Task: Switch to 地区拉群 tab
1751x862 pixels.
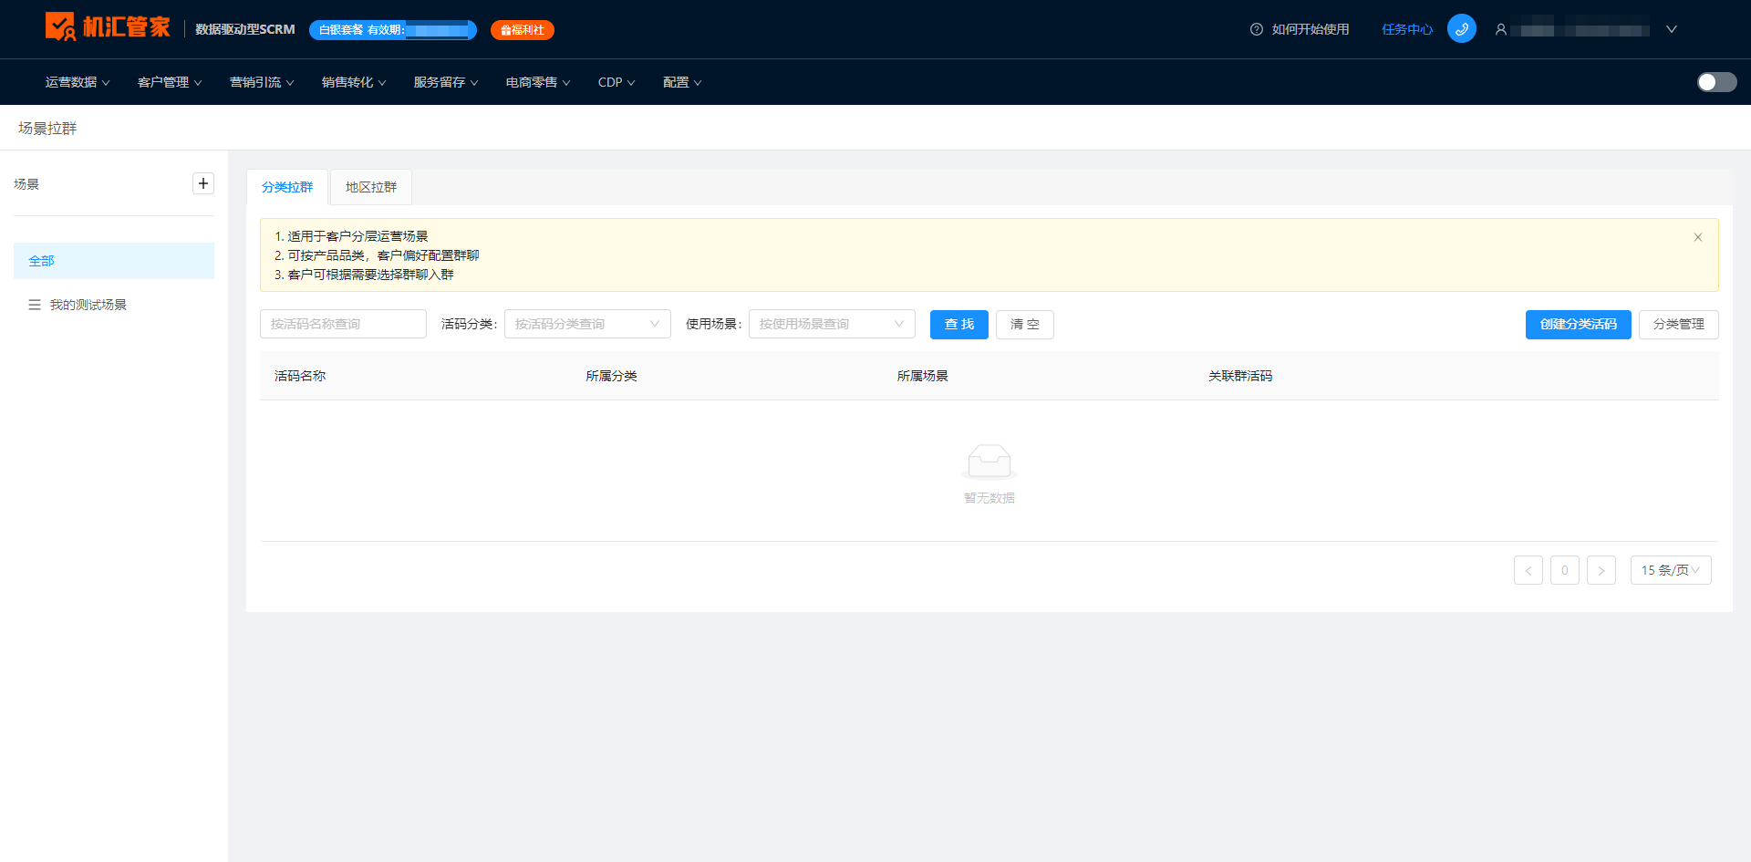Action: tap(371, 187)
